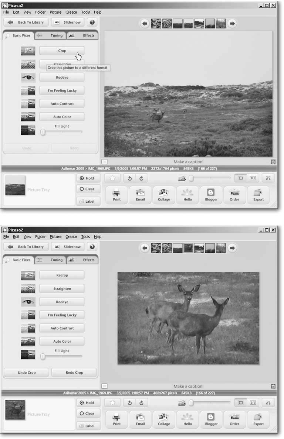
Task: Click Hello icon in lower Picasa2 window
Action: pos(187,419)
